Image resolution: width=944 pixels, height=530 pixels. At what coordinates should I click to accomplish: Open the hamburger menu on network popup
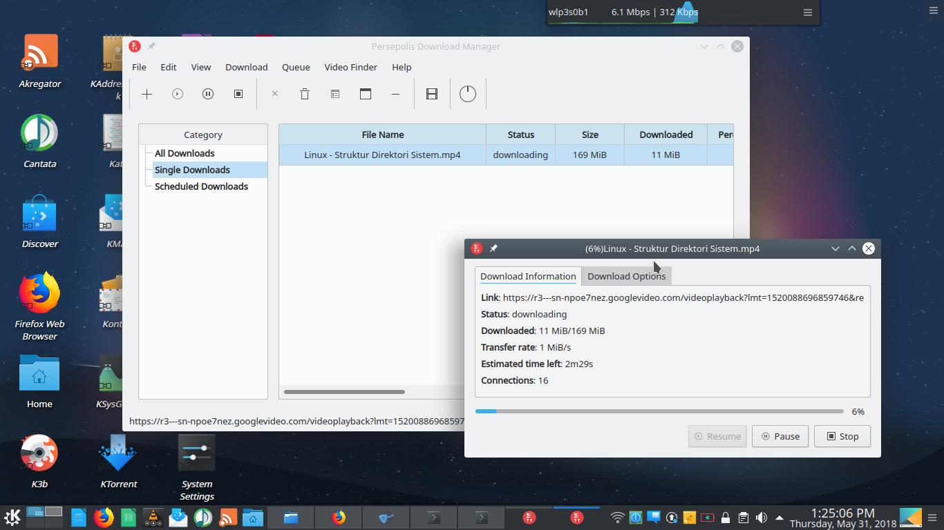click(807, 12)
